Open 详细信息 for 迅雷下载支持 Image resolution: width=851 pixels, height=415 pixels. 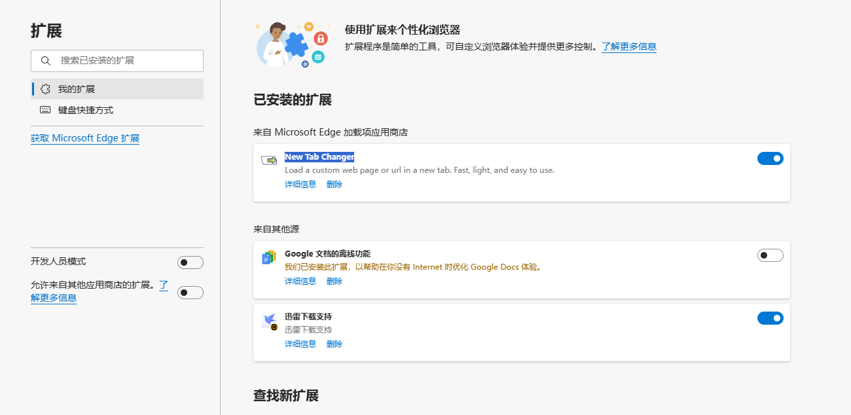(x=300, y=344)
